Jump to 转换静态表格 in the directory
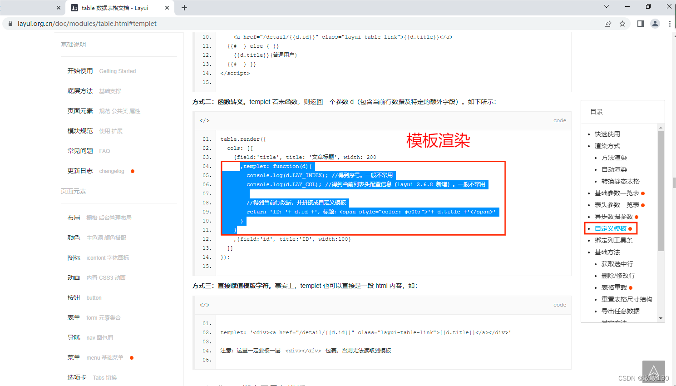The width and height of the screenshot is (676, 386). [621, 181]
